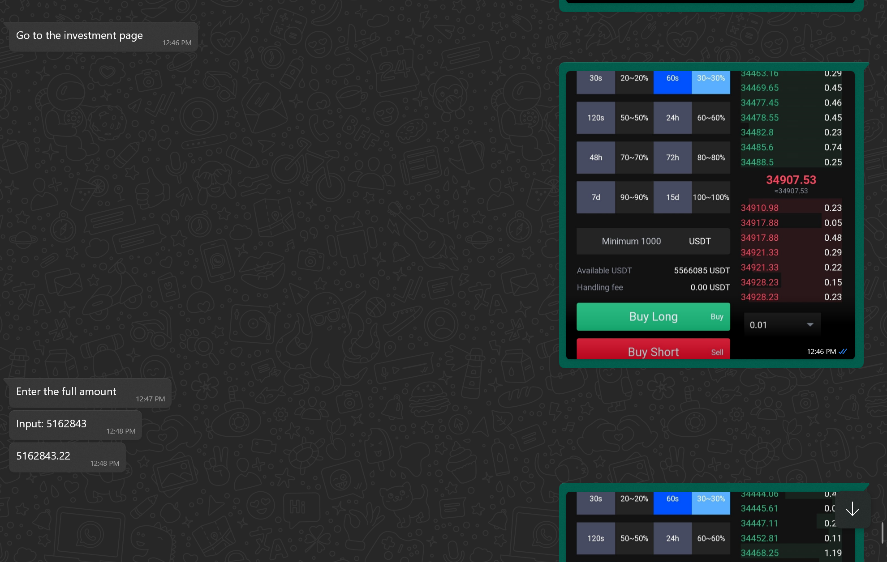The height and width of the screenshot is (562, 887).
Task: Click the dropdown arrow beside 0.01
Action: click(x=810, y=325)
